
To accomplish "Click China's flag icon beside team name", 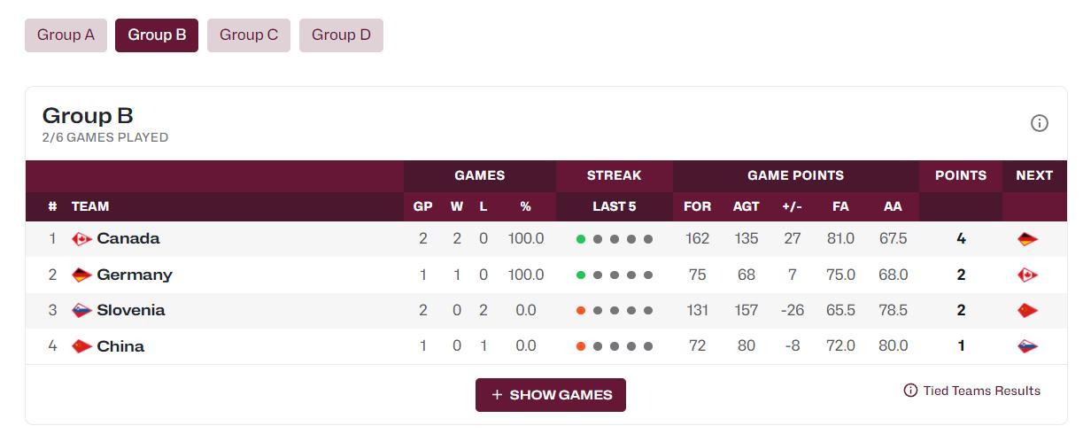I will pyautogui.click(x=81, y=346).
